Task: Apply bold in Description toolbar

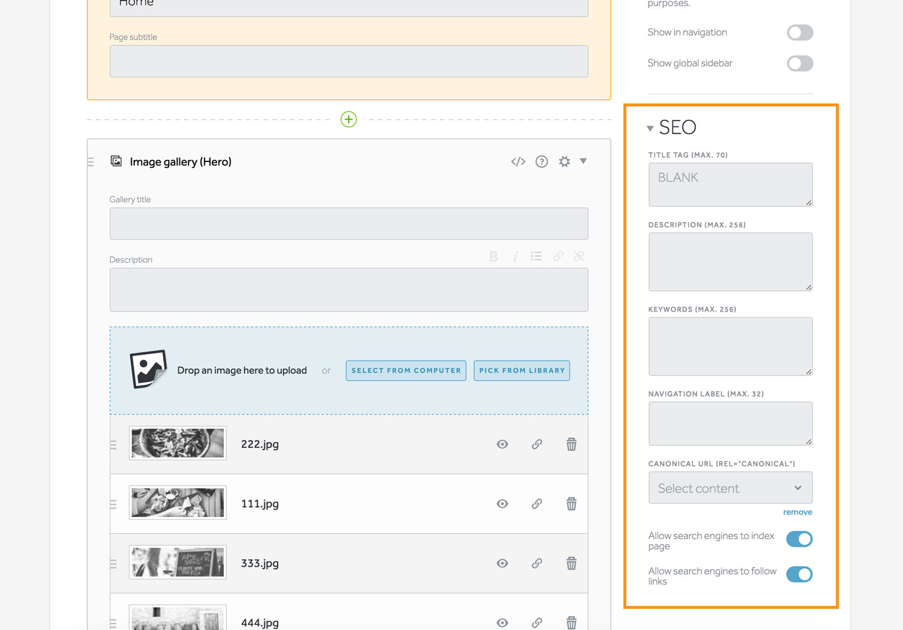Action: click(494, 256)
